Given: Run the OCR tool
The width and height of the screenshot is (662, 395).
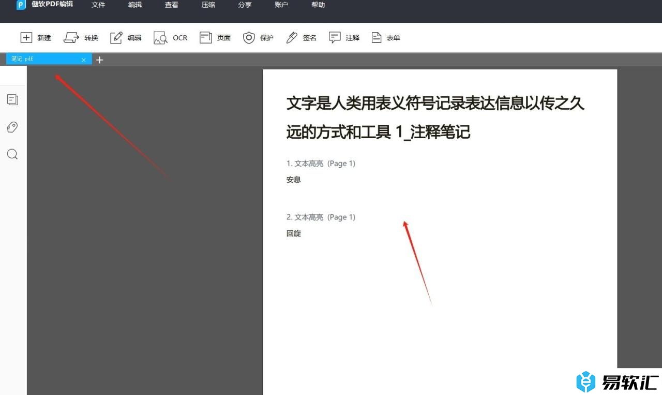Looking at the screenshot, I should tap(170, 38).
